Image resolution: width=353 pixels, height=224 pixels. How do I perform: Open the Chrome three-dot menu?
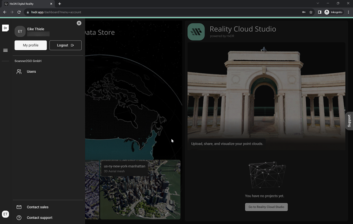click(x=349, y=12)
